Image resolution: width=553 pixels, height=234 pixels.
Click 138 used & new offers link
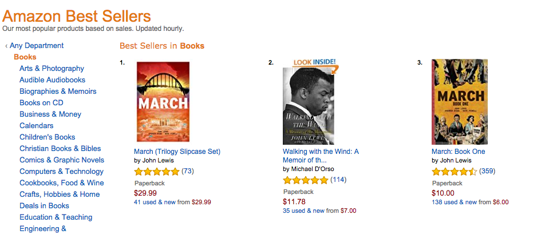pyautogui.click(x=454, y=202)
